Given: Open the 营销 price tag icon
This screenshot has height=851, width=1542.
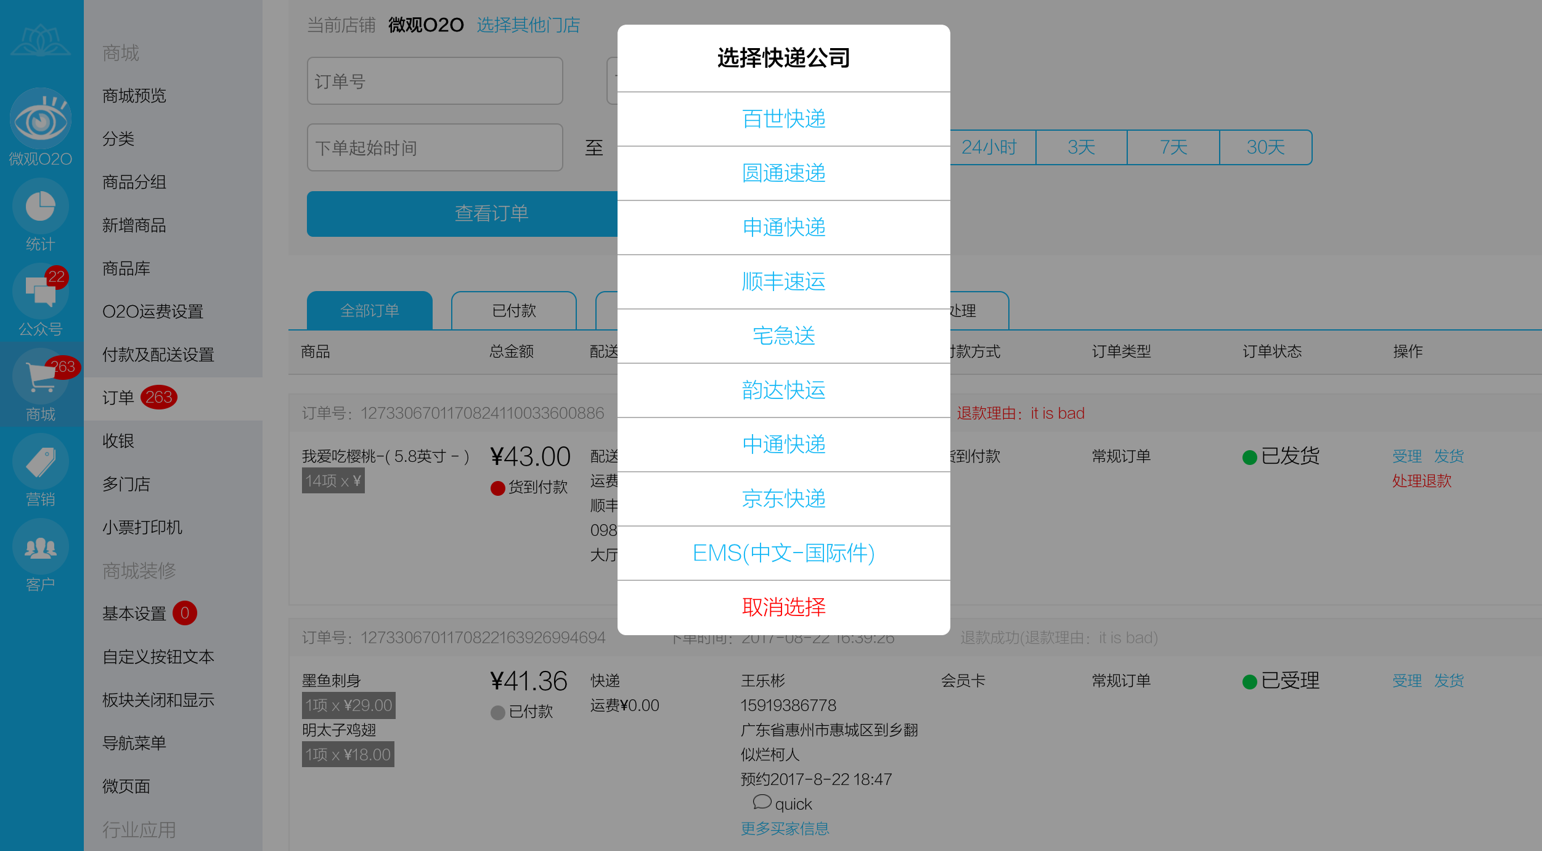Looking at the screenshot, I should [41, 461].
